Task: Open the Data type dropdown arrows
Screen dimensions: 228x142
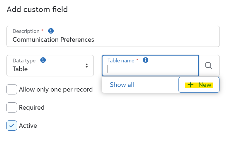Action: 87,66
